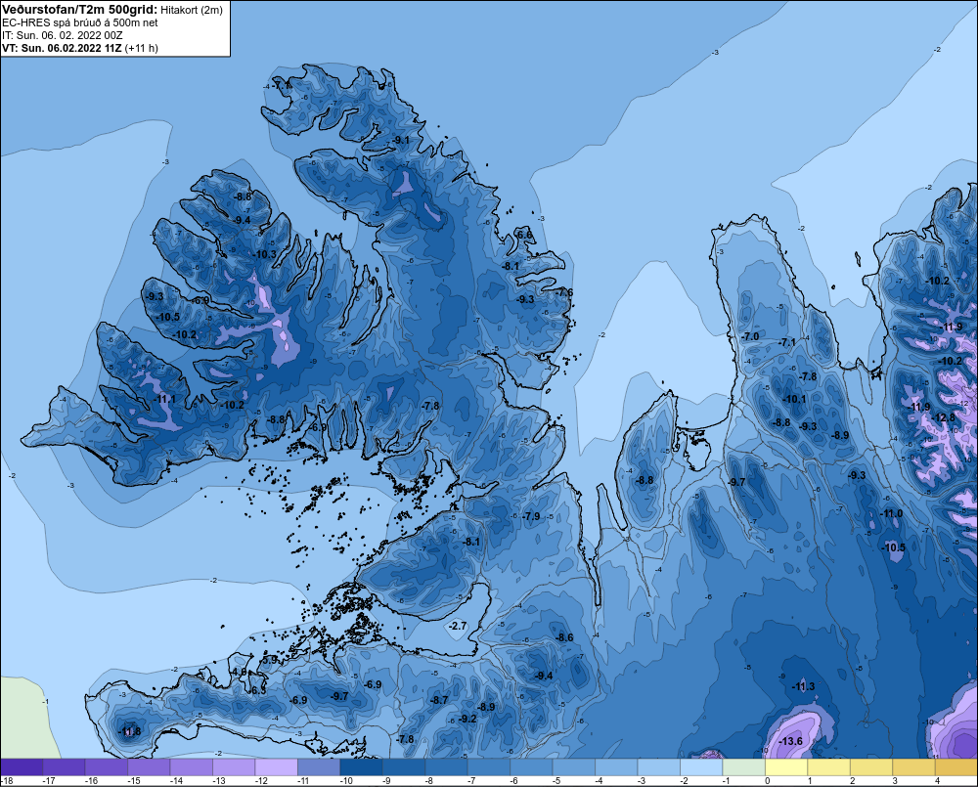This screenshot has width=978, height=787.
Task: Click the '-13.6' temperature value
Action: click(791, 741)
